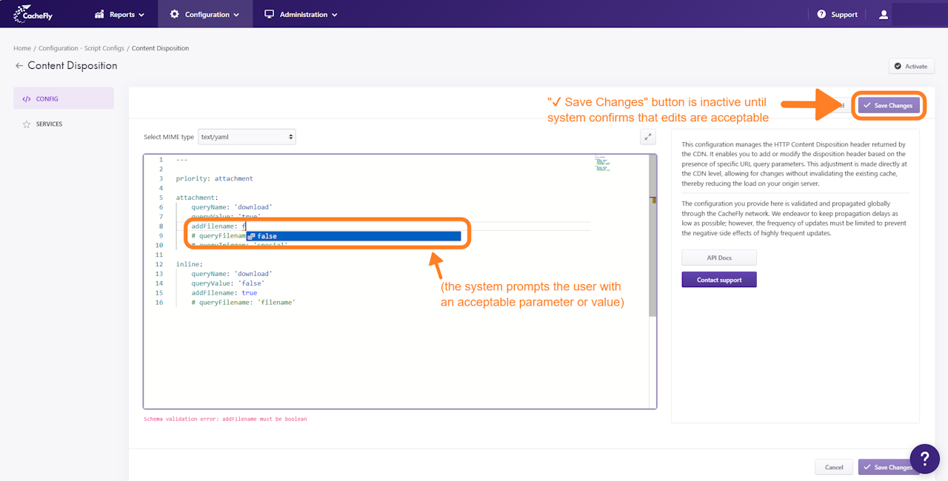The width and height of the screenshot is (948, 481).
Task: Click the CONFIG code brackets icon
Action: [x=27, y=98]
